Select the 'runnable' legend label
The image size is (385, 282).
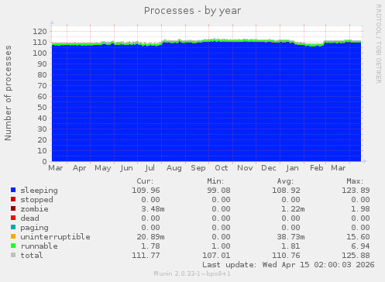(40, 246)
